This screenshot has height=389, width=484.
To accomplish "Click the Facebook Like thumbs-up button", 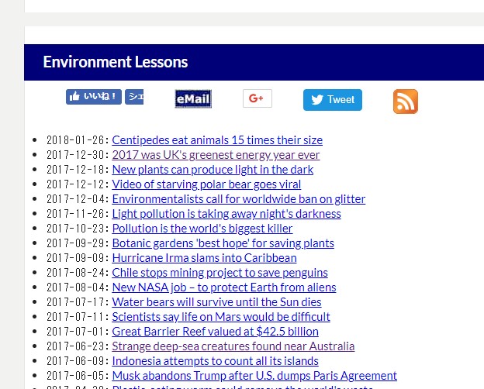I will point(94,97).
